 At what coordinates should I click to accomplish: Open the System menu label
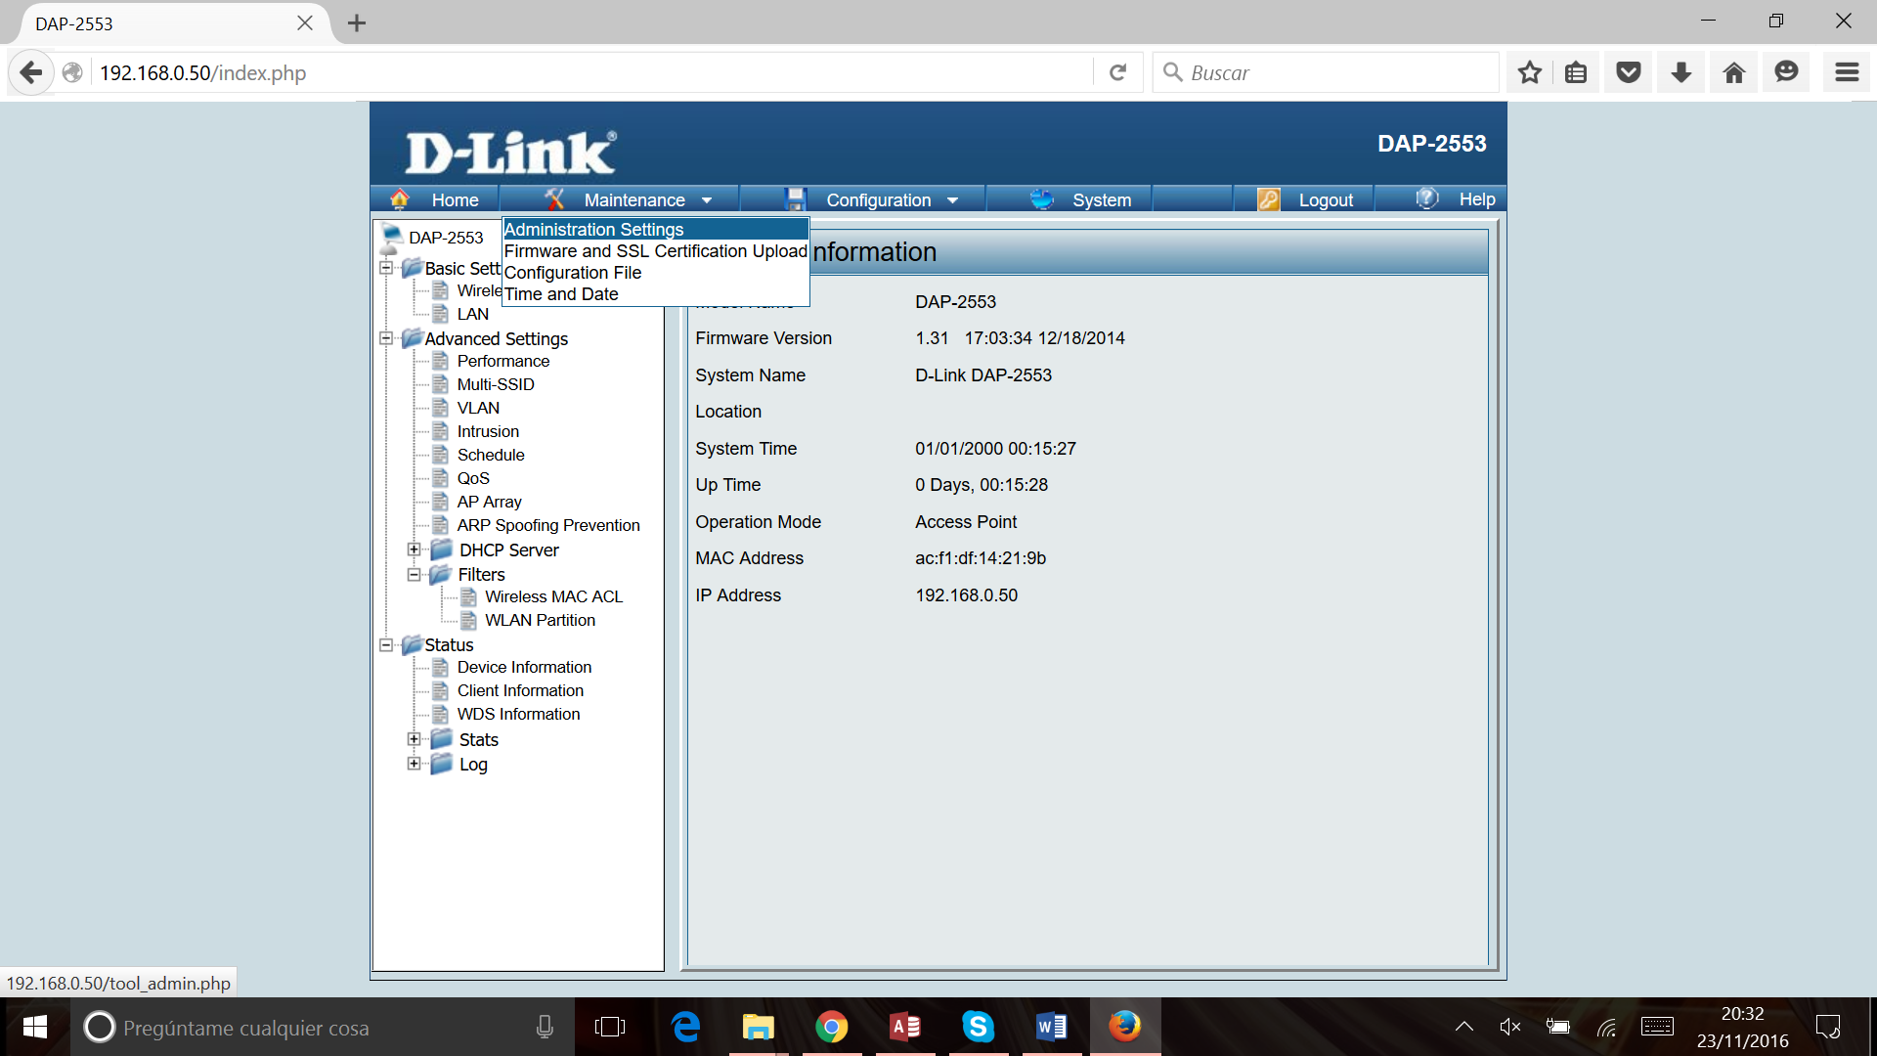coord(1102,199)
